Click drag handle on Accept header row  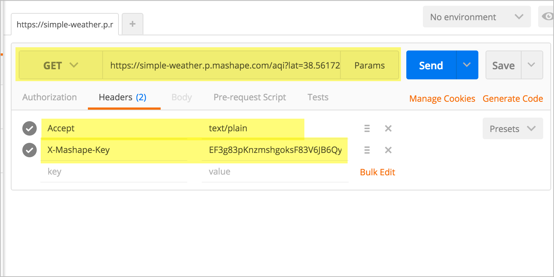(367, 128)
